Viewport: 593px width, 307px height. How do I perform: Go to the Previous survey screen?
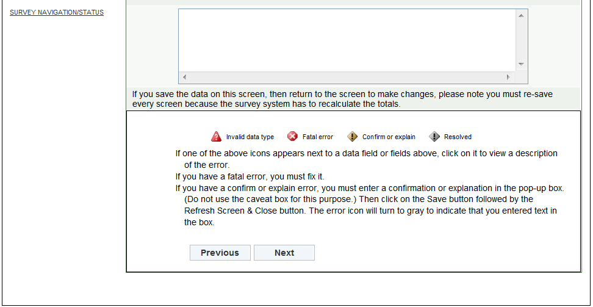coord(220,253)
